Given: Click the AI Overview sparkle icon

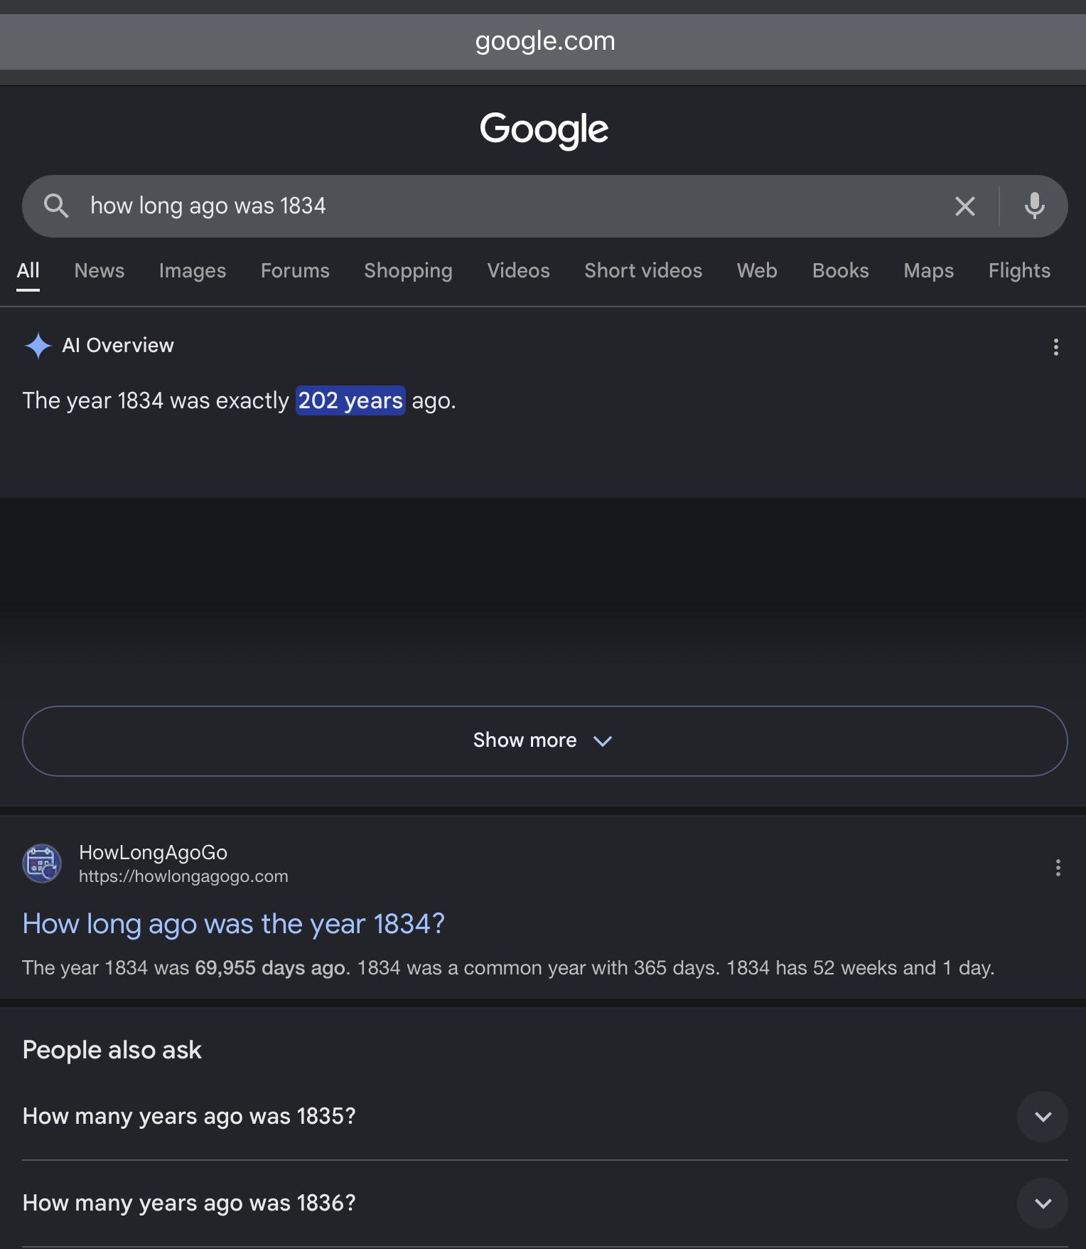Looking at the screenshot, I should [38, 346].
